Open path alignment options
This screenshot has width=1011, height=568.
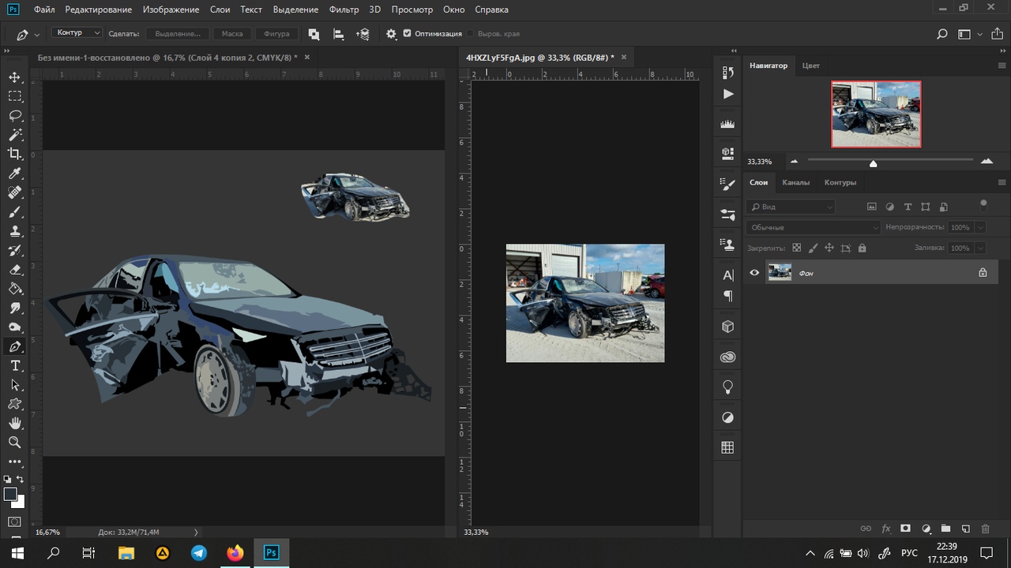point(338,34)
